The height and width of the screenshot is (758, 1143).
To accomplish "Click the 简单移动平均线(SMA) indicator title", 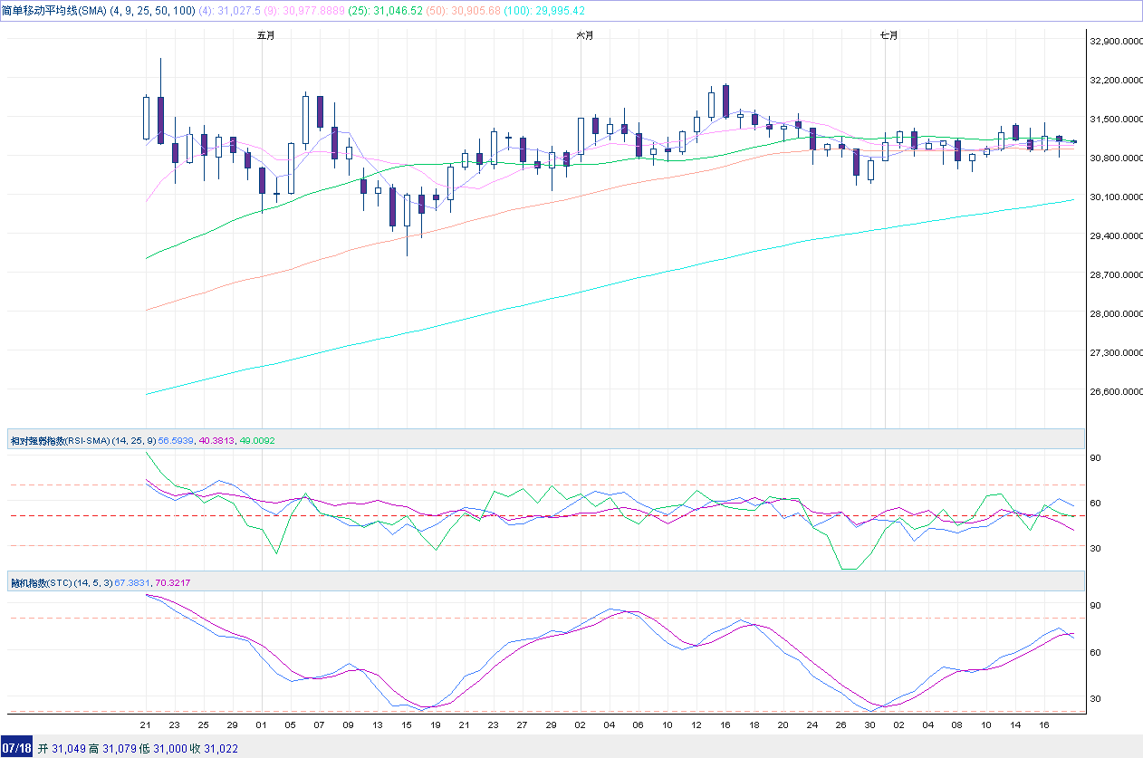I will (55, 10).
